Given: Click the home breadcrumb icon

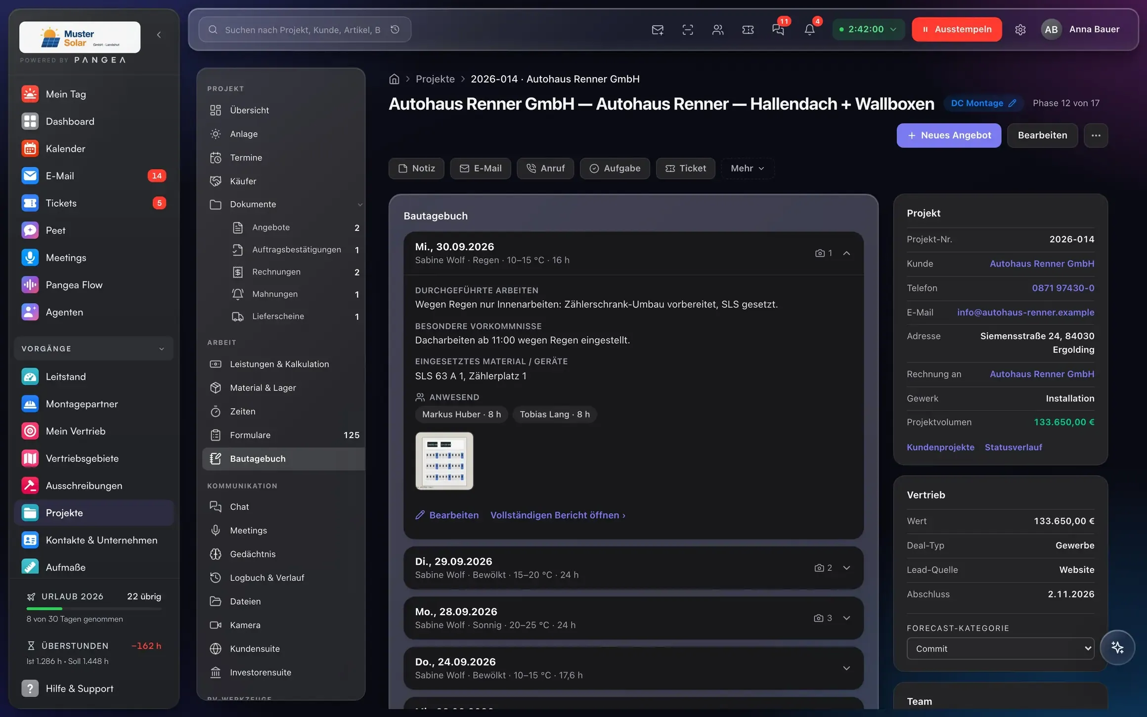Looking at the screenshot, I should pos(394,79).
